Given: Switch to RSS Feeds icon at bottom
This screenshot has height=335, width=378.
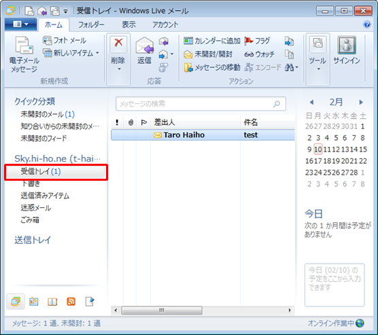Looking at the screenshot, I should (71, 302).
